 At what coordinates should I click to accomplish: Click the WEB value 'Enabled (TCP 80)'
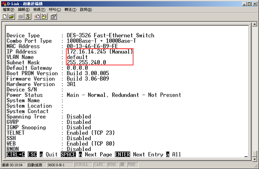click(91, 144)
